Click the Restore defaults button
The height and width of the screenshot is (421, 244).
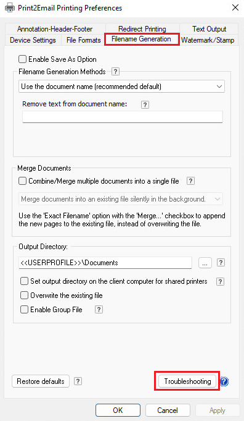pos(41,381)
